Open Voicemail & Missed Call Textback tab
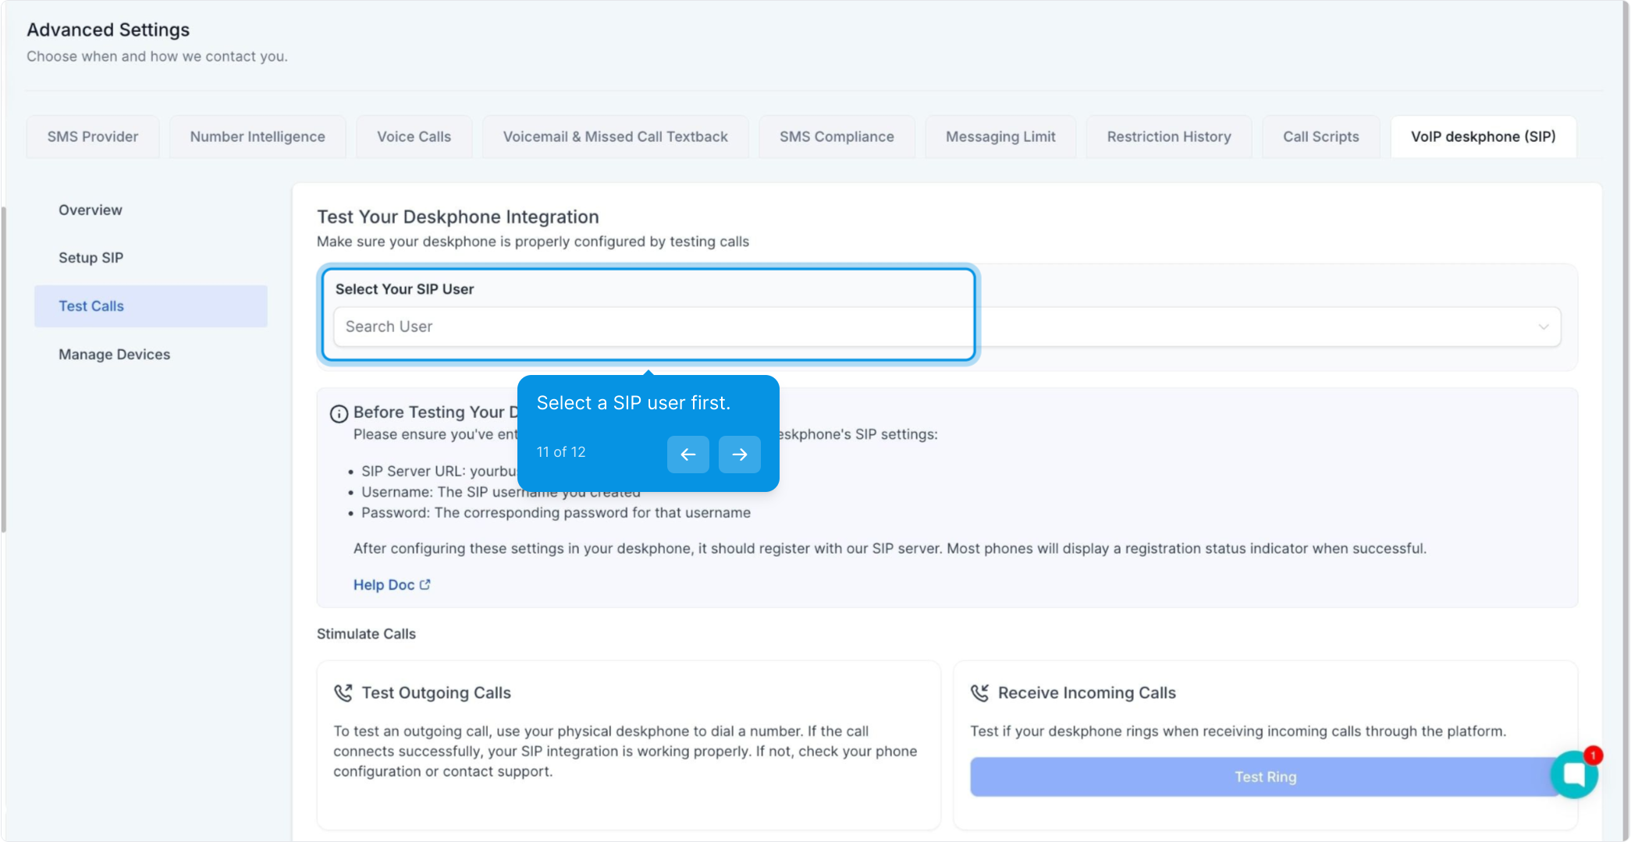This screenshot has height=842, width=1631. tap(615, 136)
